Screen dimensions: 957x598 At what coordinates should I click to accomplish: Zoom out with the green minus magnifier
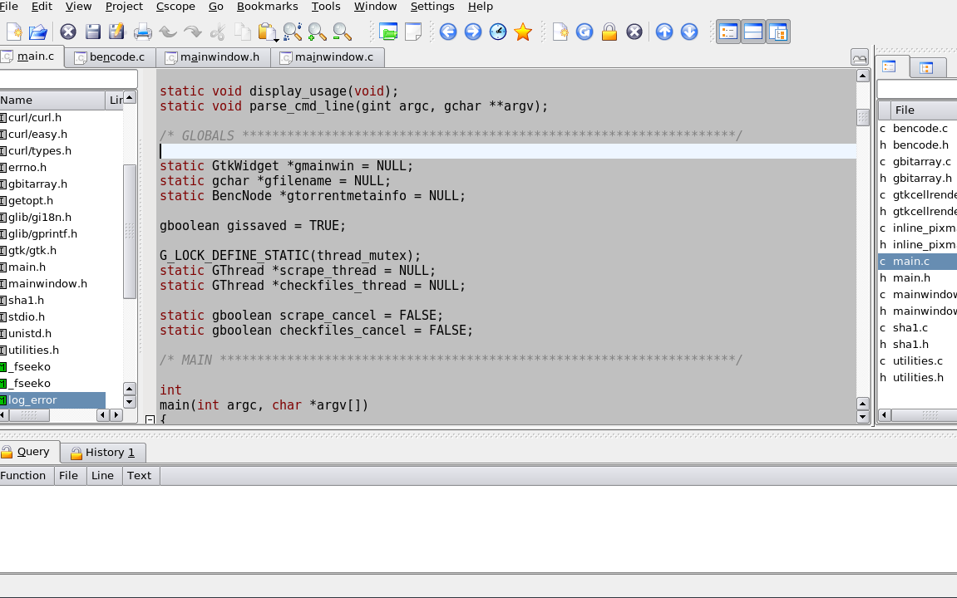click(343, 32)
